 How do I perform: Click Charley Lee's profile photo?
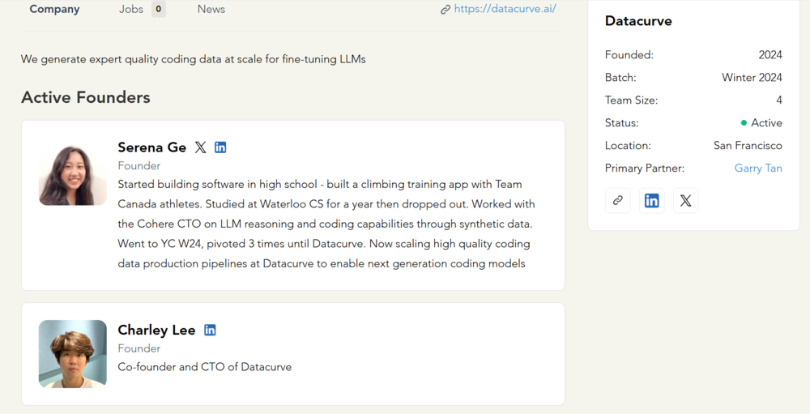pyautogui.click(x=73, y=354)
